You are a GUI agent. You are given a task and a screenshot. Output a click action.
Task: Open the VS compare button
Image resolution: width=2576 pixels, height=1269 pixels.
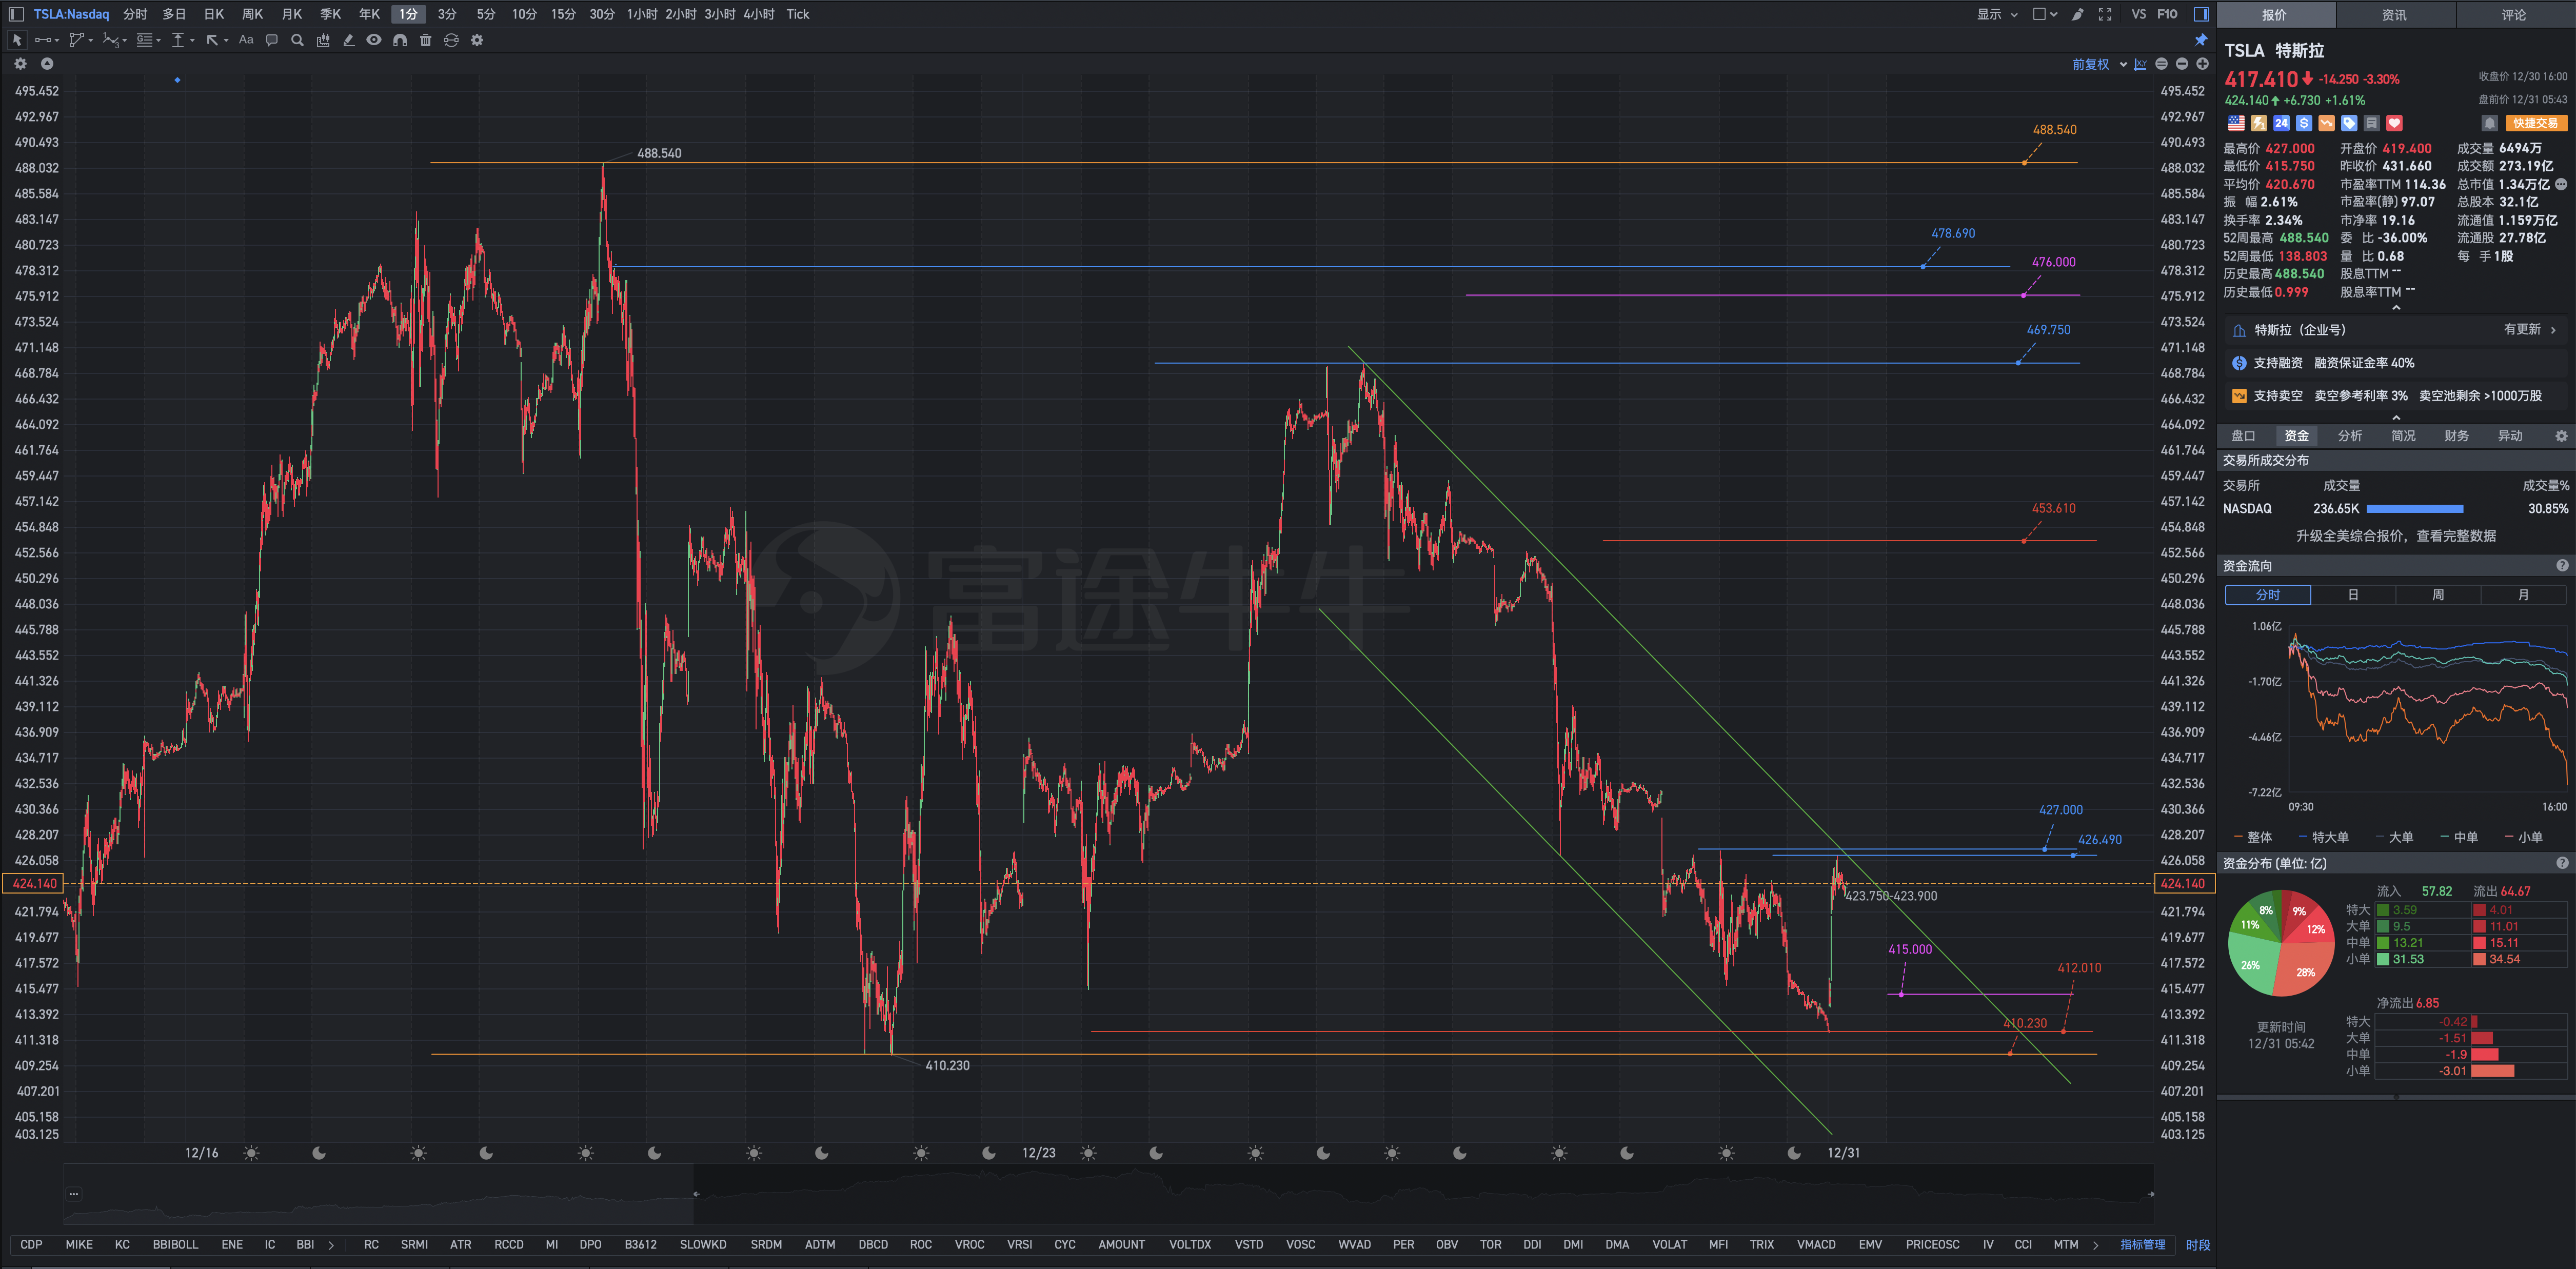point(2138,14)
